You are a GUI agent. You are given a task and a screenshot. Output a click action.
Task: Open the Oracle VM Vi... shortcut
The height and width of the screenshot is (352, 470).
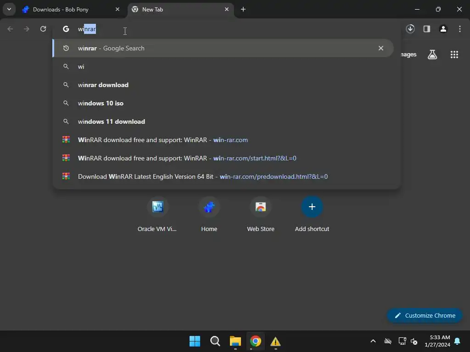[157, 214]
